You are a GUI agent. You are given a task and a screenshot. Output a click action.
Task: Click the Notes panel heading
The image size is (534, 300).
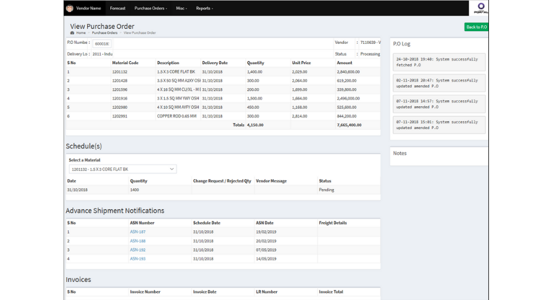click(400, 153)
